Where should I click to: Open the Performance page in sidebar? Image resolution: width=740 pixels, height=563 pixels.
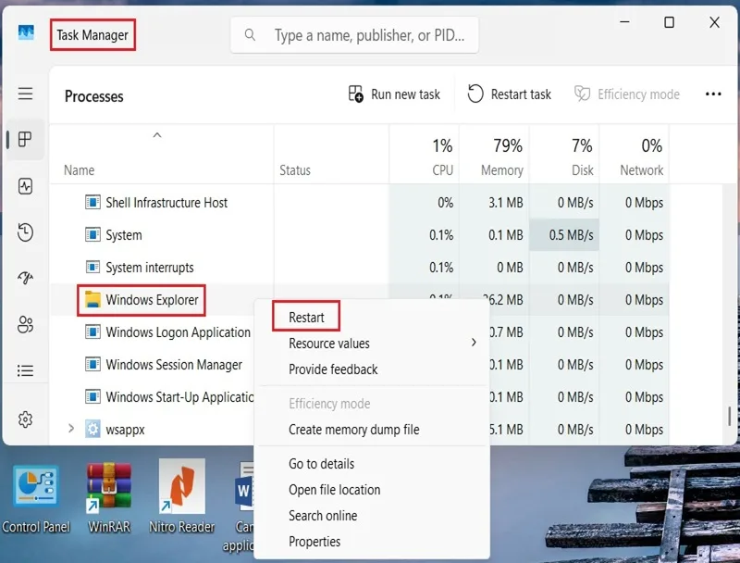(x=26, y=186)
